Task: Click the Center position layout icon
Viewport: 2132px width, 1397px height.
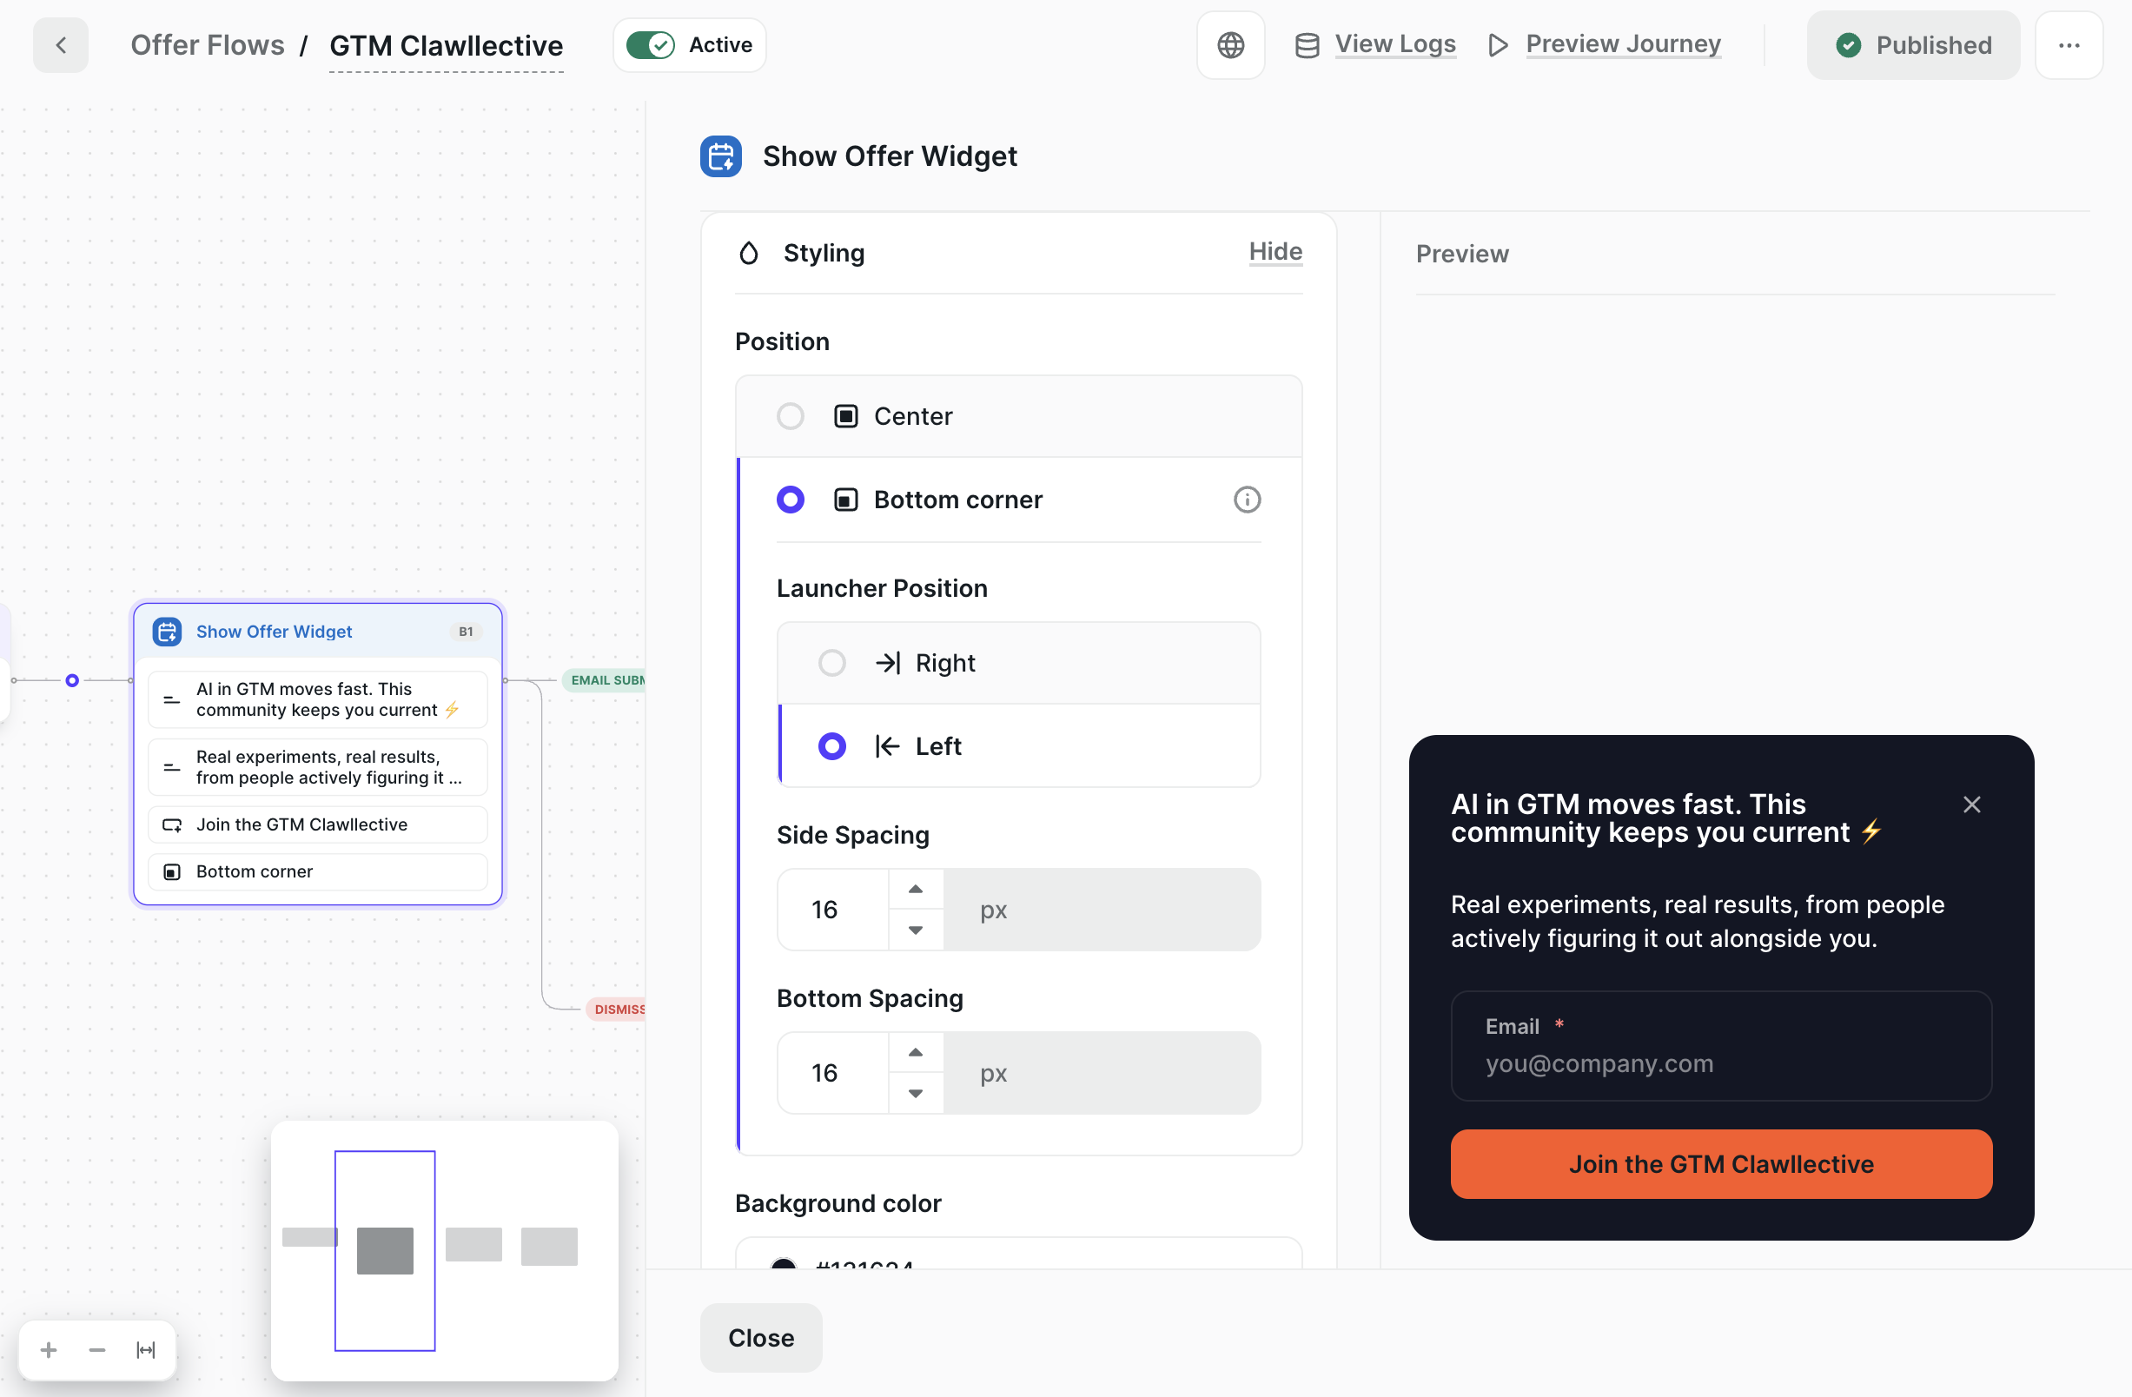Action: tap(845, 415)
